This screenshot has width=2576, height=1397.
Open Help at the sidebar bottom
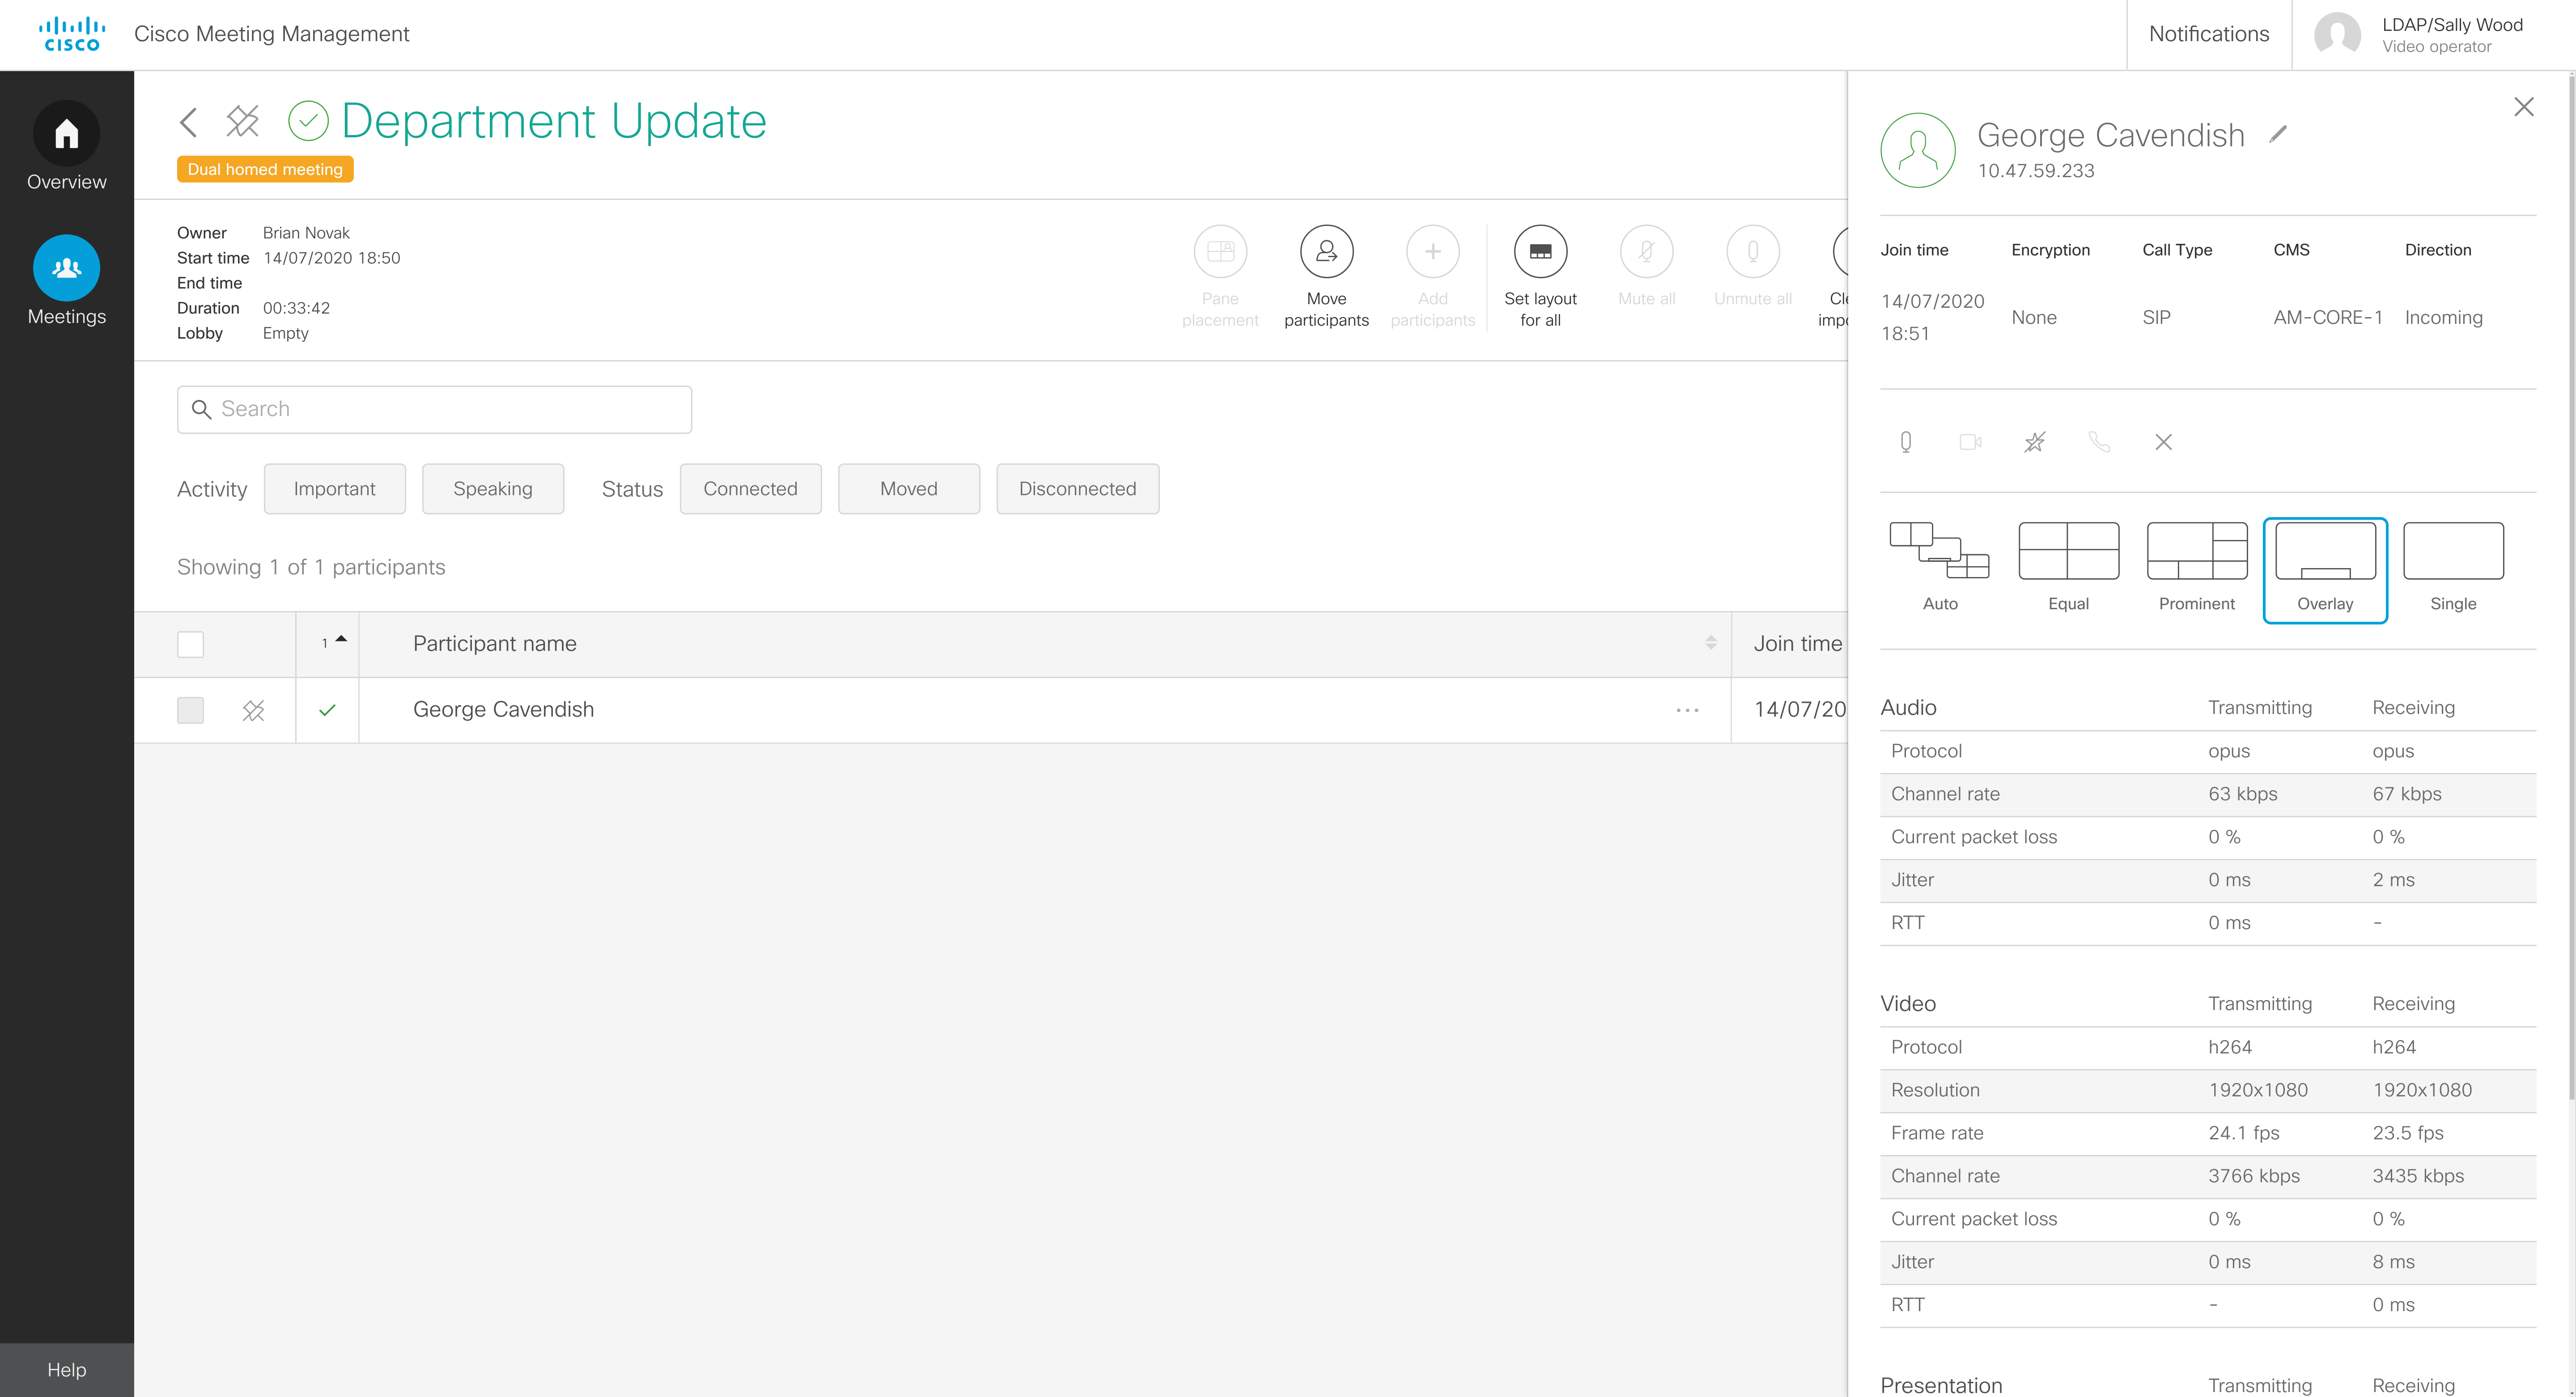pyautogui.click(x=66, y=1370)
